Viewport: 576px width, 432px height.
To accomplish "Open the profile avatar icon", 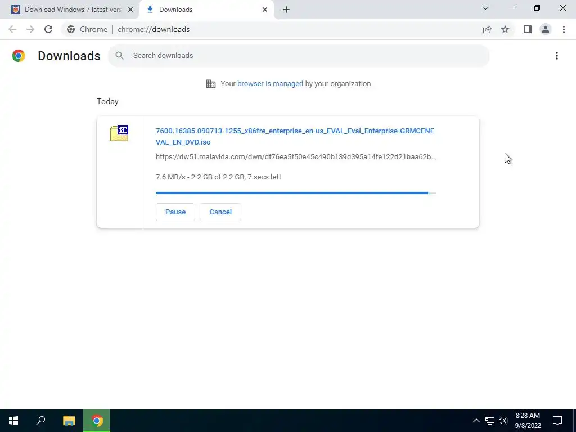I will tap(546, 29).
